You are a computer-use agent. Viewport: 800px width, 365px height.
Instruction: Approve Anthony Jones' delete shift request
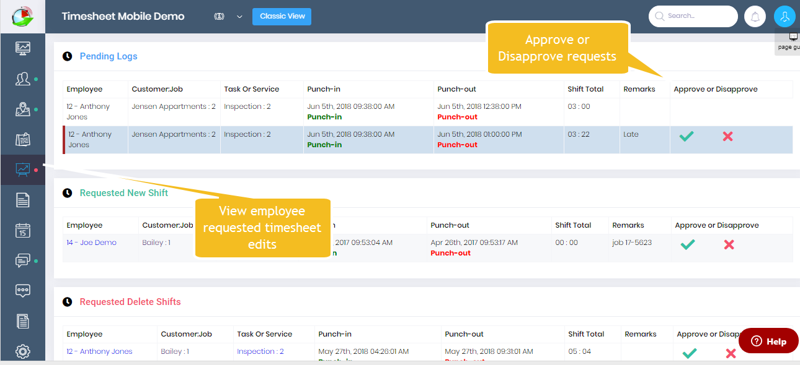pyautogui.click(x=689, y=353)
